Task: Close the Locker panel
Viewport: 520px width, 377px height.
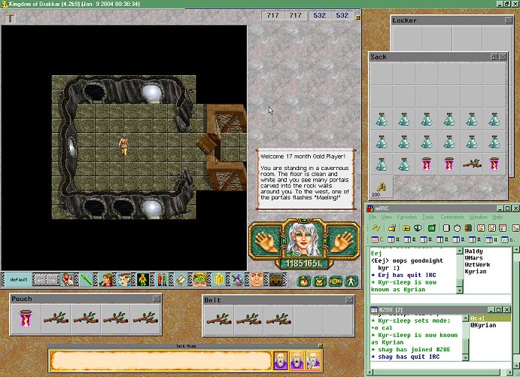Action: coord(509,20)
